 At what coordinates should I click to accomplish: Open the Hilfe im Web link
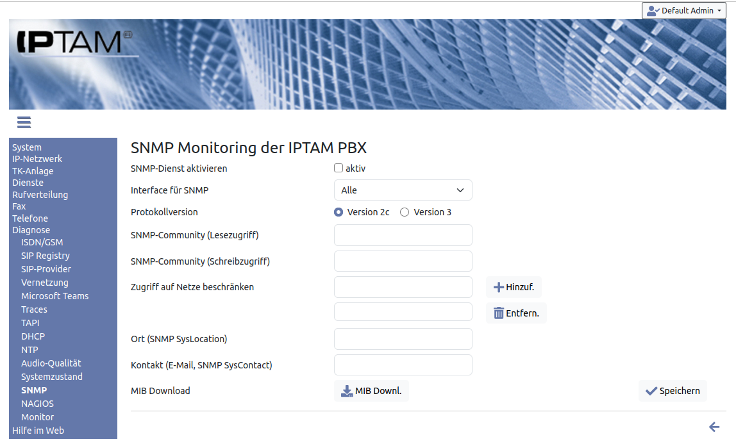(x=38, y=431)
